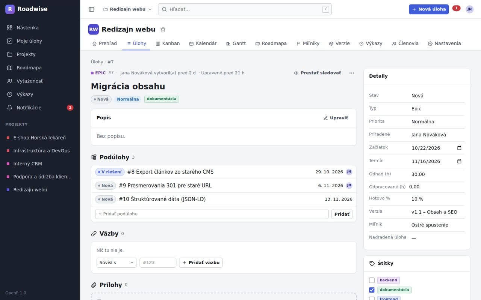The width and height of the screenshot is (481, 300).
Task: Open the Nastavenia tab
Action: [x=444, y=43]
